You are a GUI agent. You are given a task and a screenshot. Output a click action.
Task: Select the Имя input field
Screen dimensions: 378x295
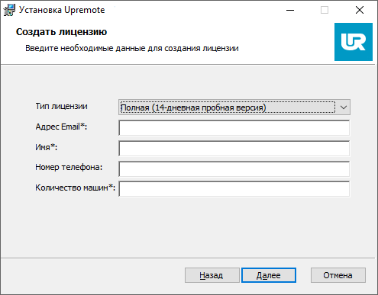234,149
